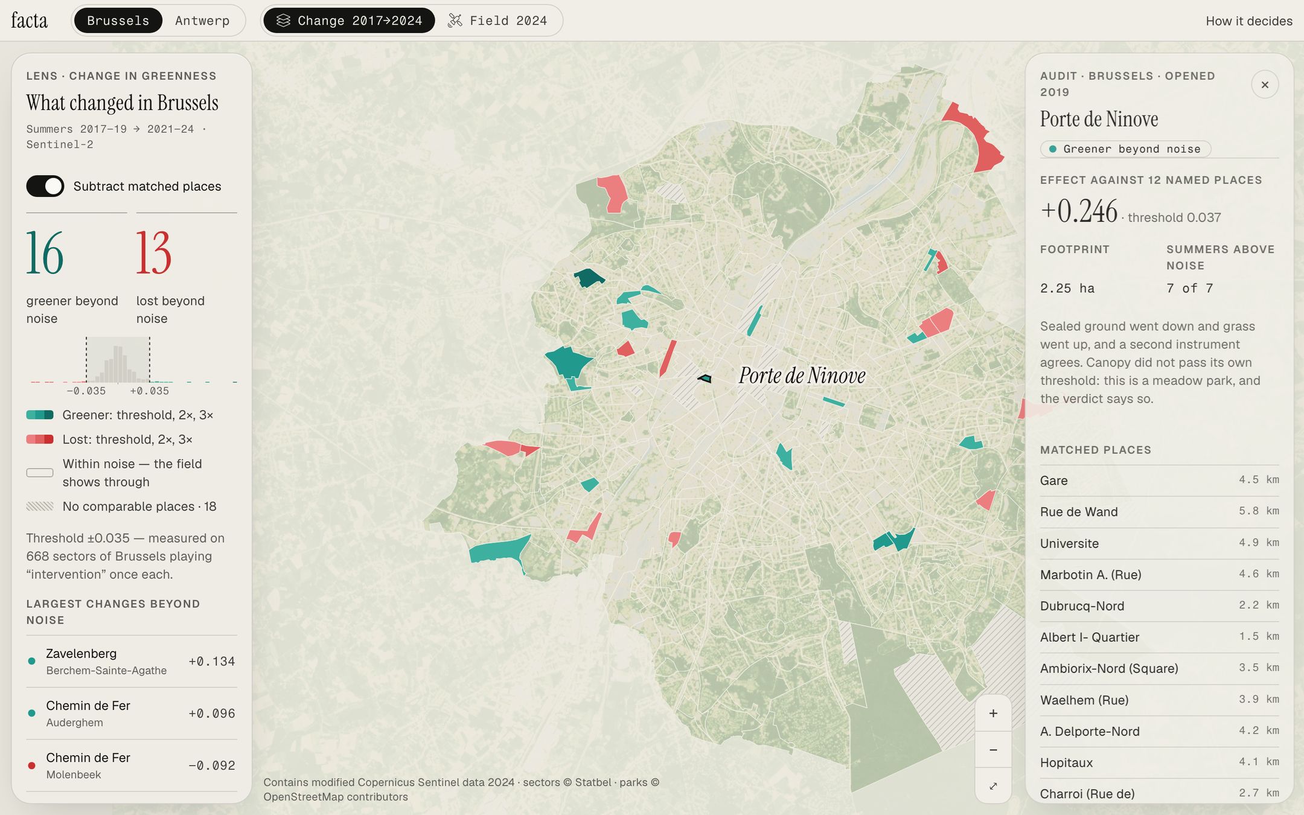Select the Change 2017→2024 lens tab

coord(349,21)
